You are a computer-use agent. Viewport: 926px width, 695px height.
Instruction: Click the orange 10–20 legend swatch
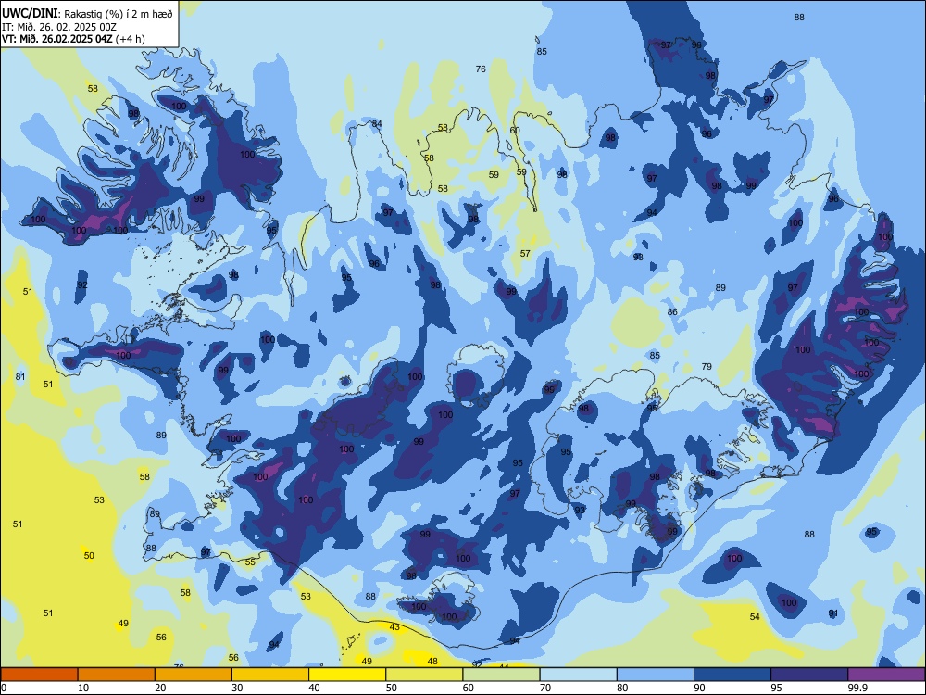(117, 675)
